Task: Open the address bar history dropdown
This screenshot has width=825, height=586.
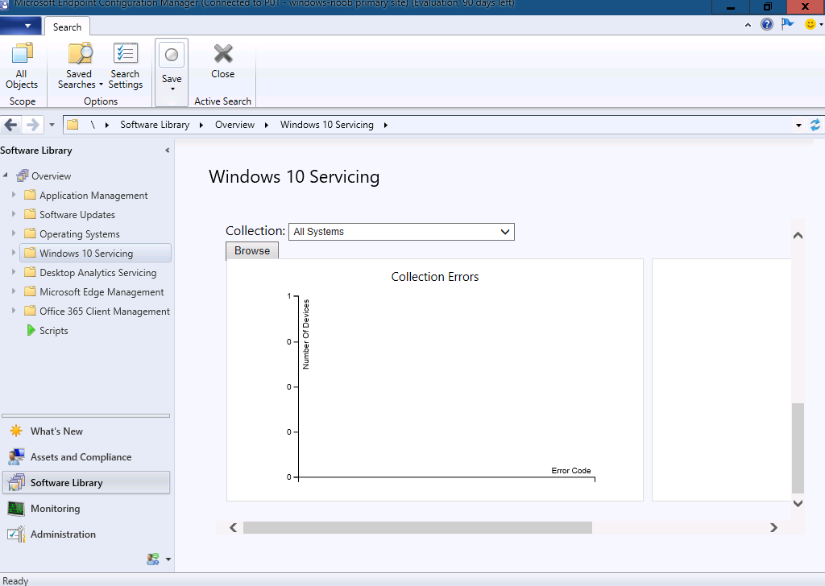Action: [x=798, y=125]
